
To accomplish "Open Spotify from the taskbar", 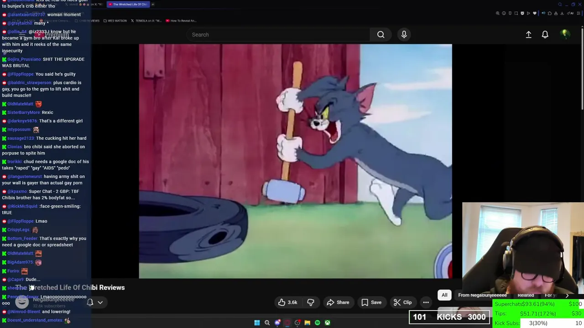I will tap(317, 323).
